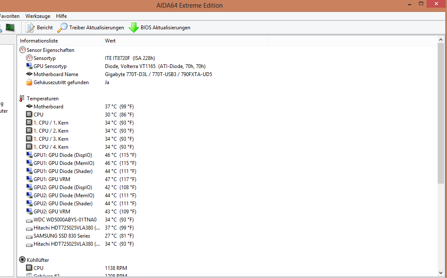Select GPU2: GPU Diode (Shader) icon

coord(29,203)
